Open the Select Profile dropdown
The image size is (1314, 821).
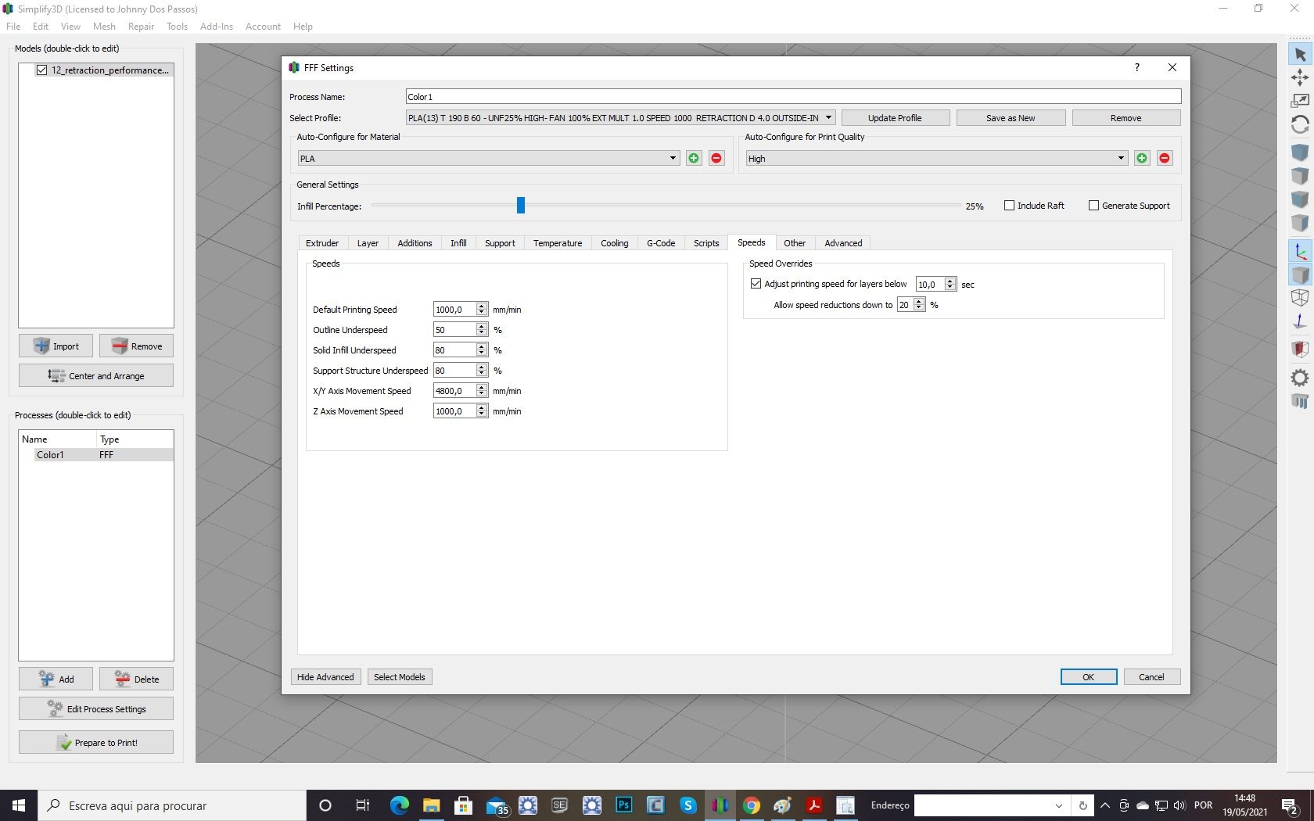pos(621,118)
